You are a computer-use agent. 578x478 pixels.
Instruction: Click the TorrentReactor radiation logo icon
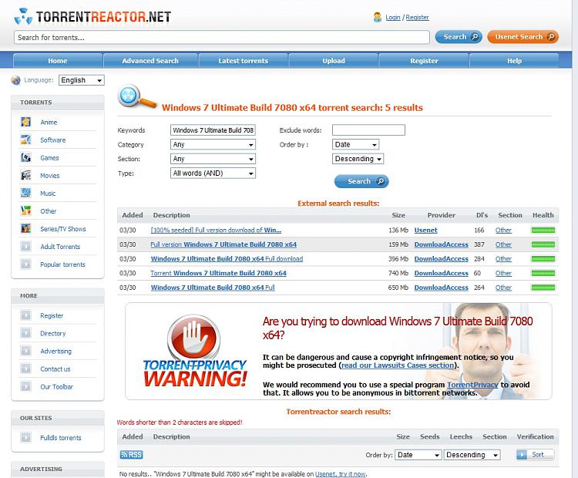point(23,17)
